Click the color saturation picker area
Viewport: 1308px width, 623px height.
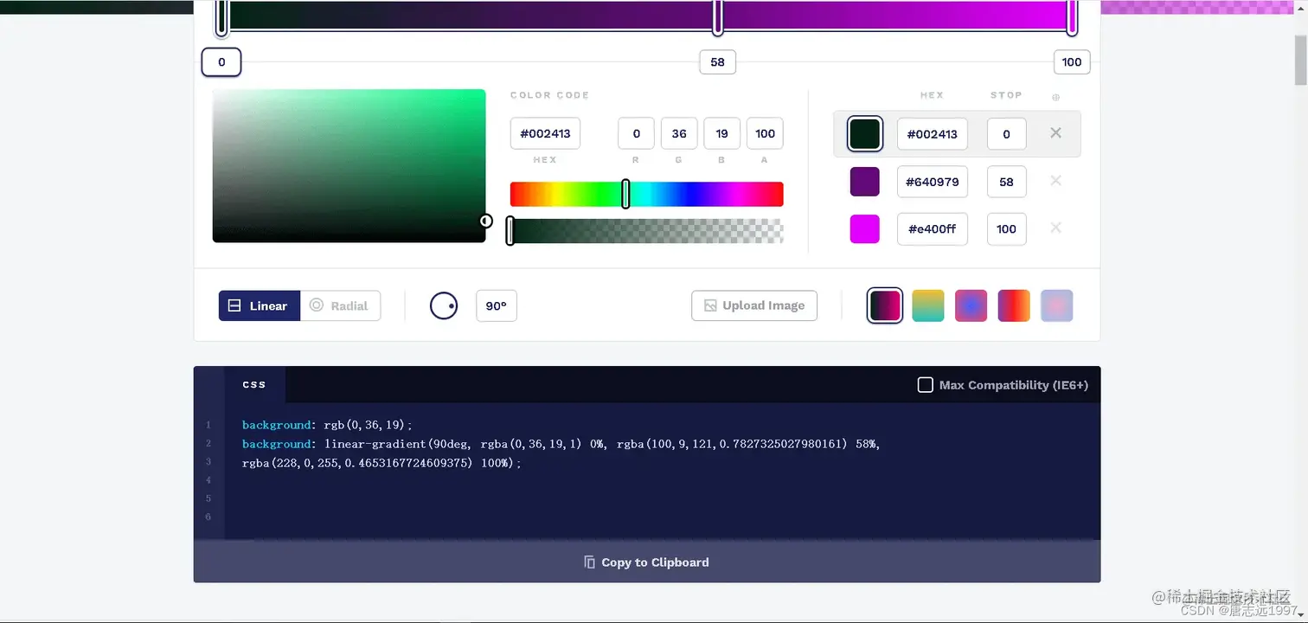349,165
